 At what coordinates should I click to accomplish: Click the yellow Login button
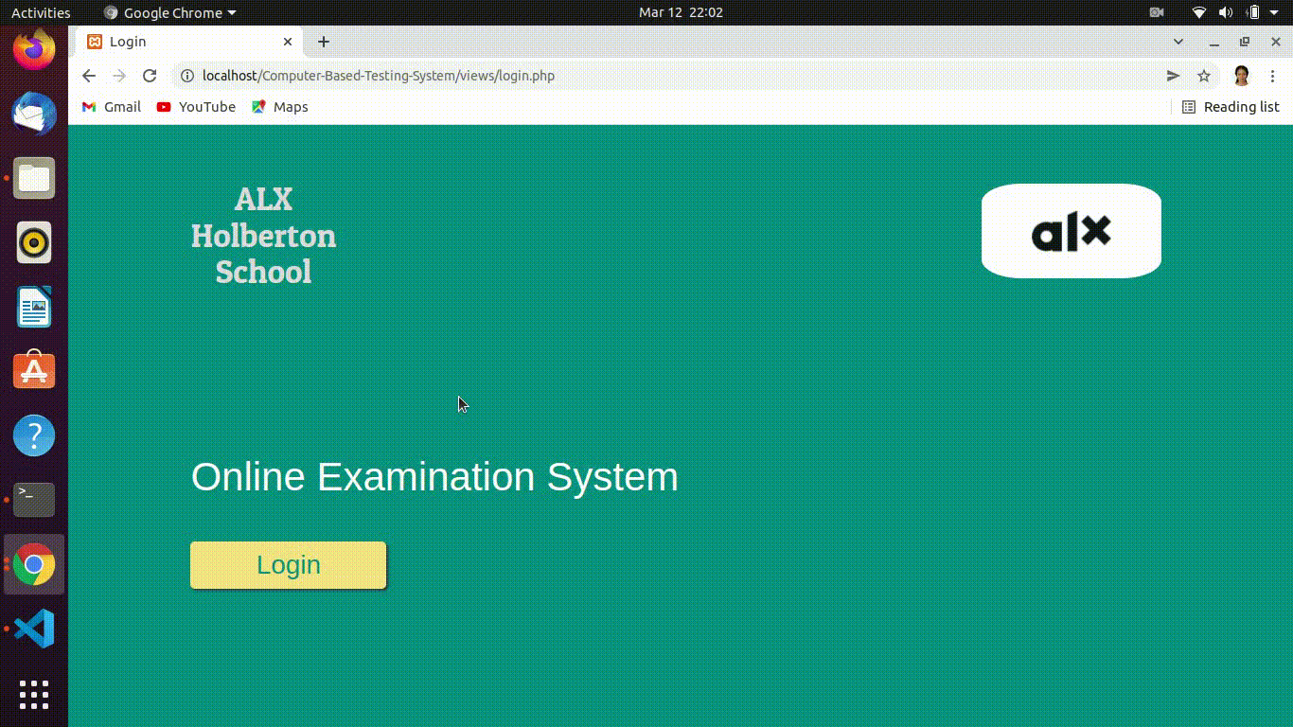[x=288, y=565]
